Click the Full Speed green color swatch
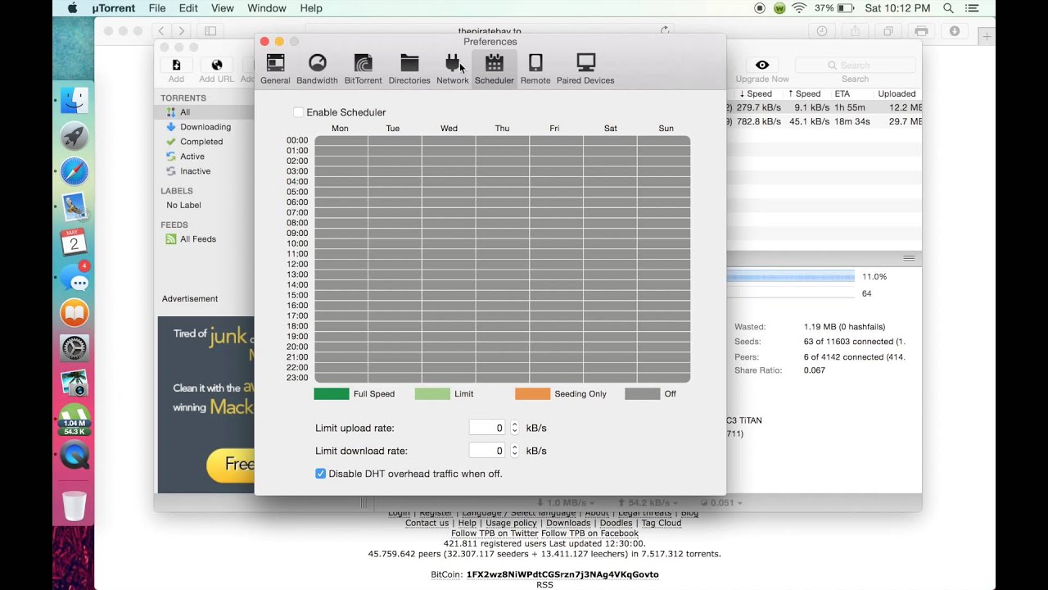 332,394
